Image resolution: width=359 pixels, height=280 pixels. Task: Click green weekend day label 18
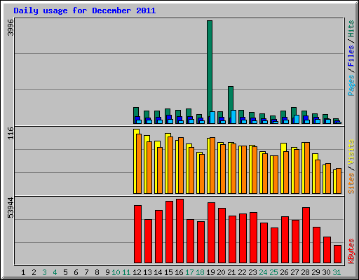click(x=200, y=272)
